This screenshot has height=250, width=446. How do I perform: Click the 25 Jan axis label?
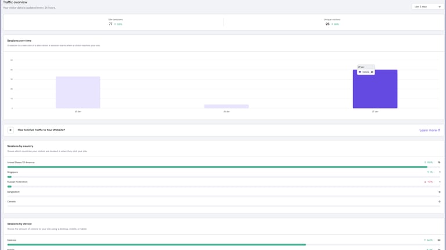(x=78, y=111)
